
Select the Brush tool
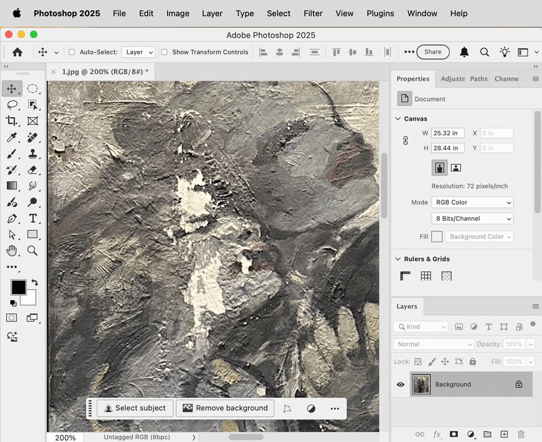[x=12, y=154]
